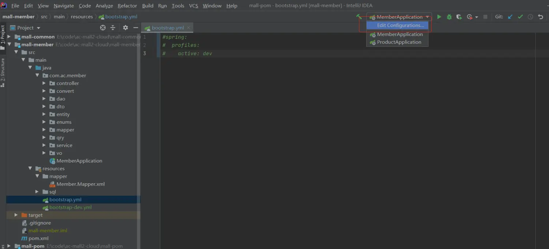Open the MemberApplication run configuration dropdown
The height and width of the screenshot is (249, 549).
pos(399,17)
